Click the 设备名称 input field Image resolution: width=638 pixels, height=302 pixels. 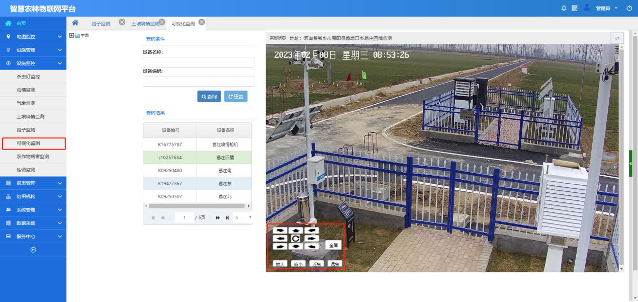(x=198, y=62)
